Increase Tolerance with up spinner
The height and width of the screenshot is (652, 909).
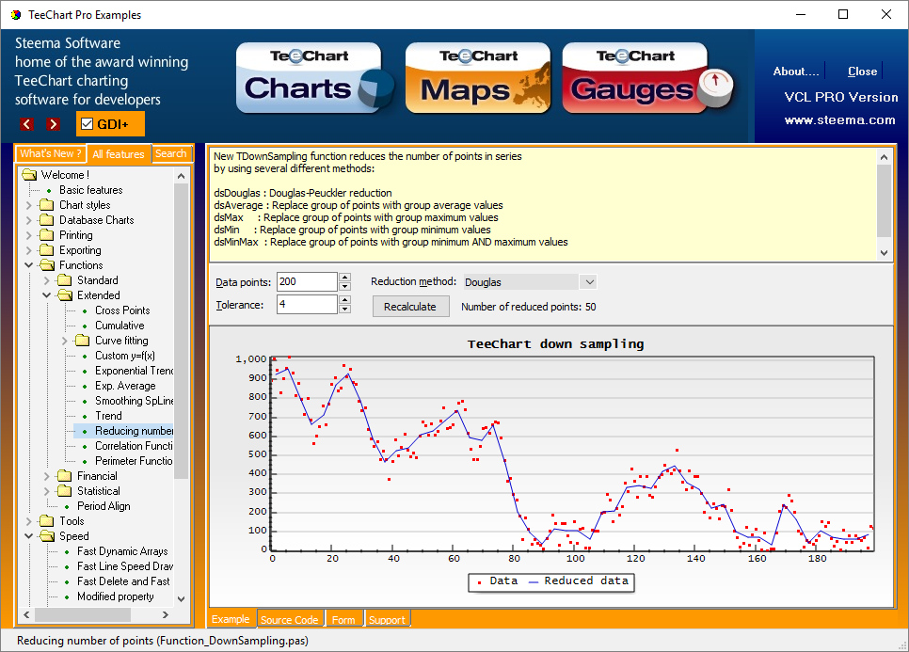(345, 299)
